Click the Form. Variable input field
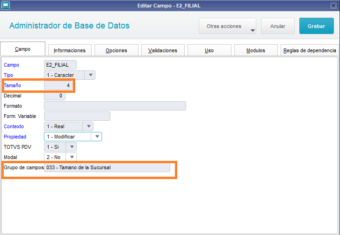Screen dimensions: 340x235 coord(77,116)
